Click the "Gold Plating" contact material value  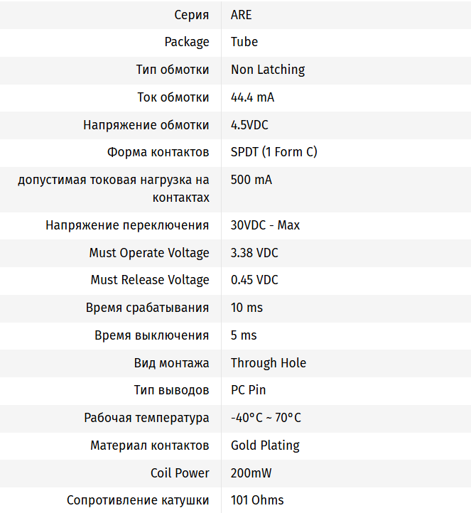pos(265,445)
